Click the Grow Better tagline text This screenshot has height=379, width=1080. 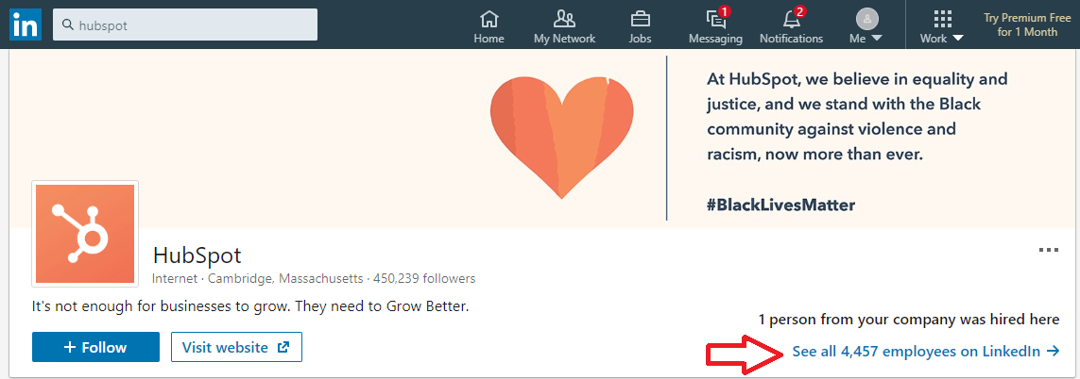point(250,306)
